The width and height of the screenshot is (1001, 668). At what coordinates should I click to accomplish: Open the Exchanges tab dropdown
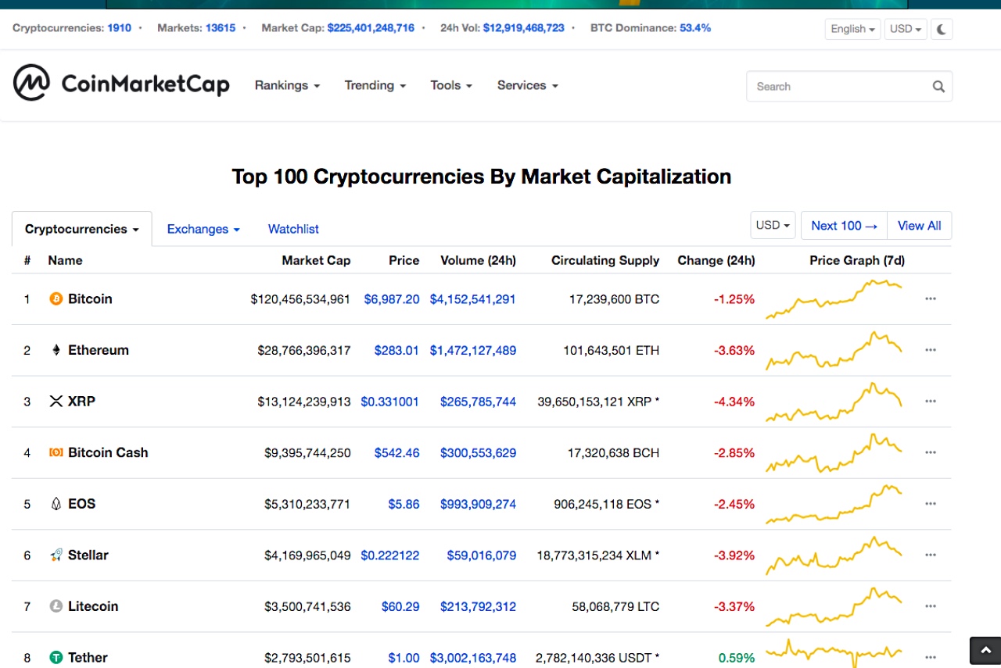point(203,229)
